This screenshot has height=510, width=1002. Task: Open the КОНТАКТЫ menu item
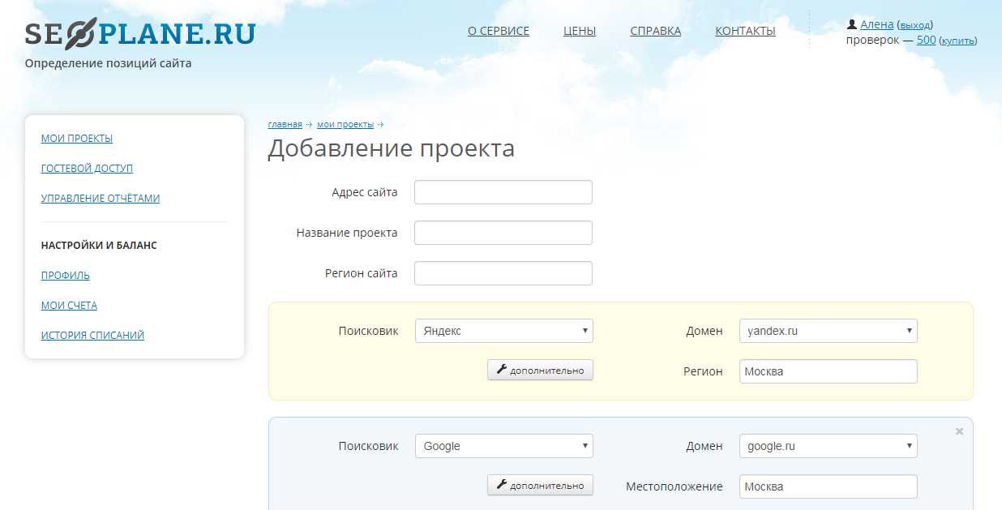coord(744,30)
